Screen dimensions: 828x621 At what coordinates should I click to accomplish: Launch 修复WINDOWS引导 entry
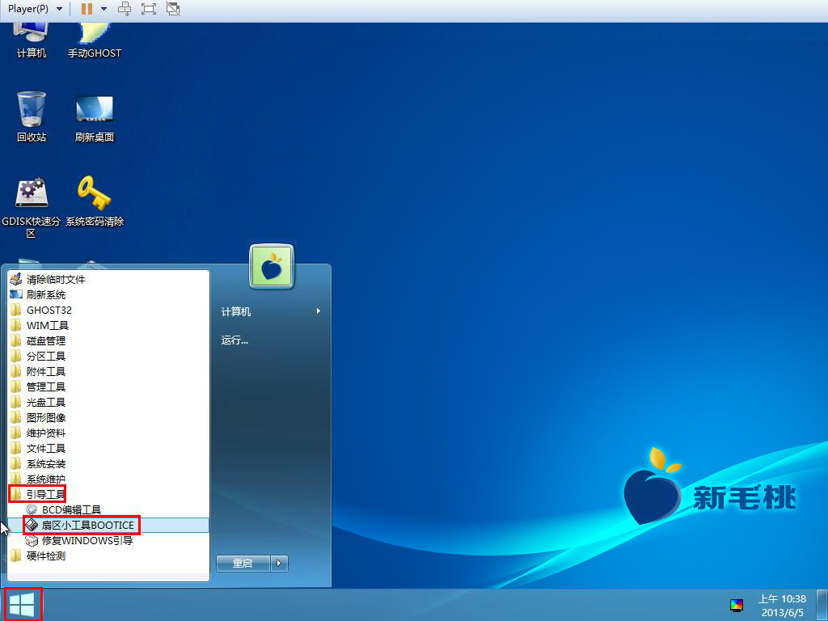tap(108, 540)
